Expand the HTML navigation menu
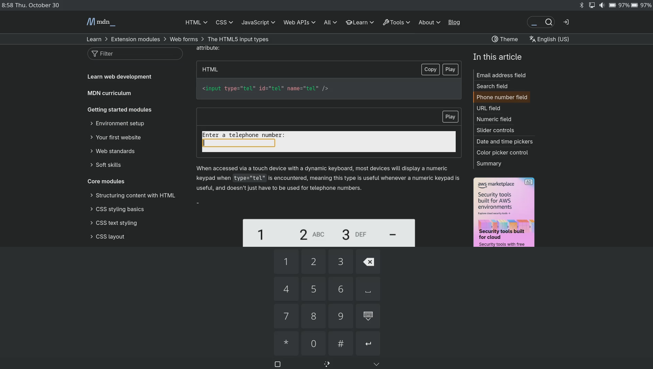The width and height of the screenshot is (653, 369). click(x=196, y=22)
